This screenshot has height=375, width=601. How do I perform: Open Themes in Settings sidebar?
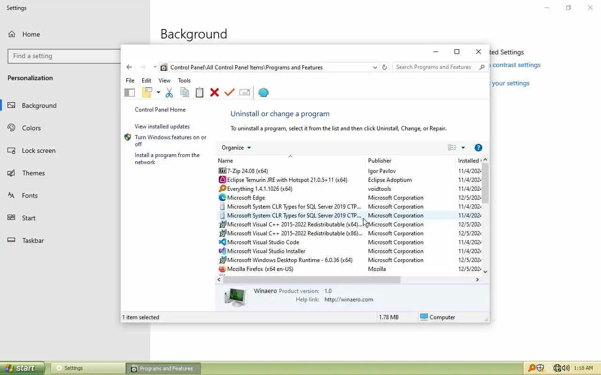click(33, 173)
